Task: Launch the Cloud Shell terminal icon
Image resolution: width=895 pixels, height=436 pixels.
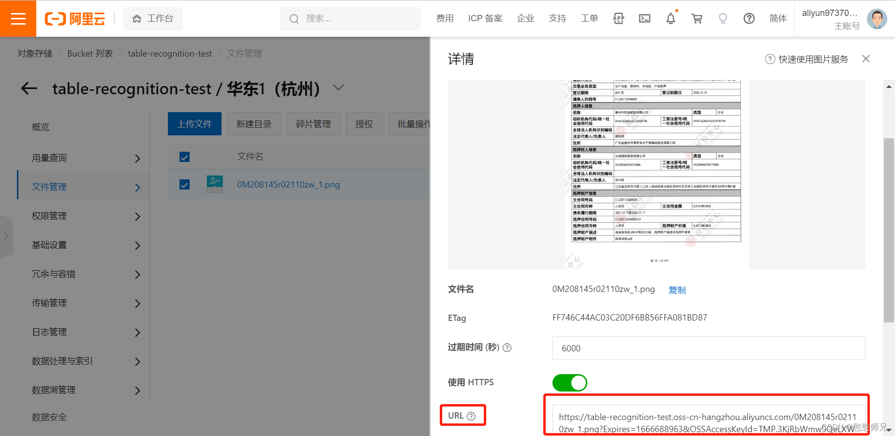Action: pyautogui.click(x=644, y=18)
